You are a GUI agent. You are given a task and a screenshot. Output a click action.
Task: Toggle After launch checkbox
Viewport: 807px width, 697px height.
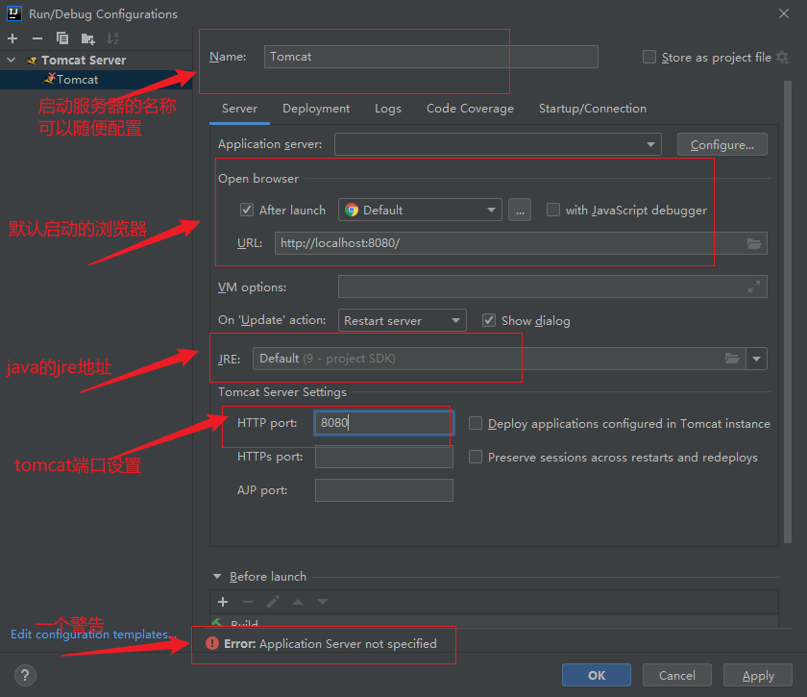247,210
